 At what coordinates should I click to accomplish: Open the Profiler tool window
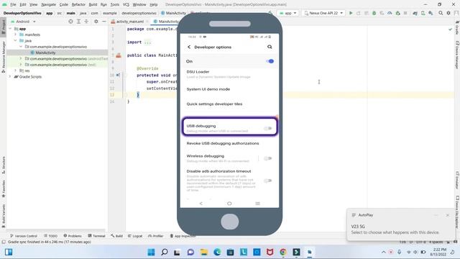pyautogui.click(x=155, y=236)
